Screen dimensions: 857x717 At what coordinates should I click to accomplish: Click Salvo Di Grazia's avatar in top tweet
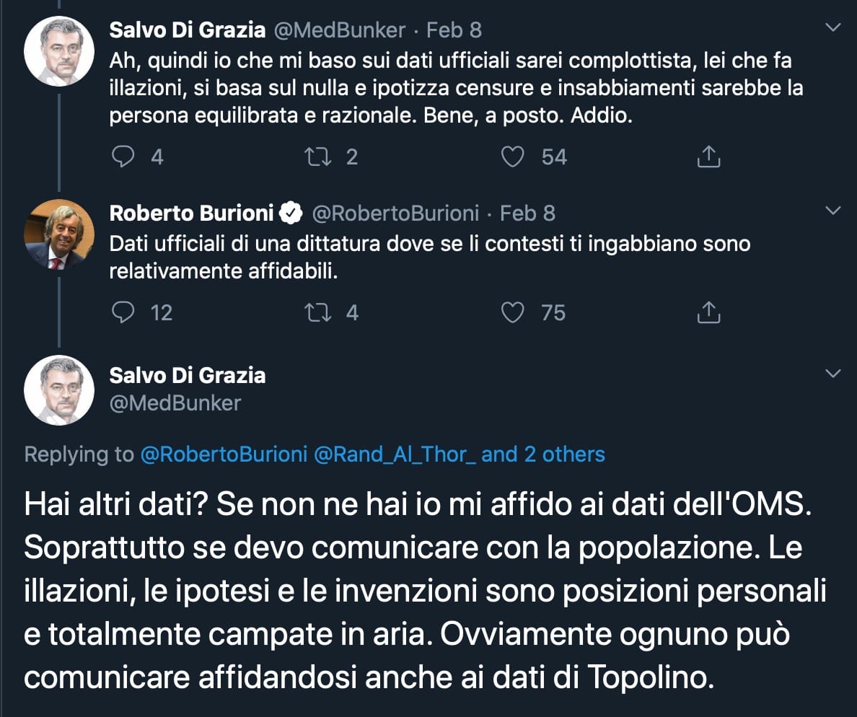(58, 50)
